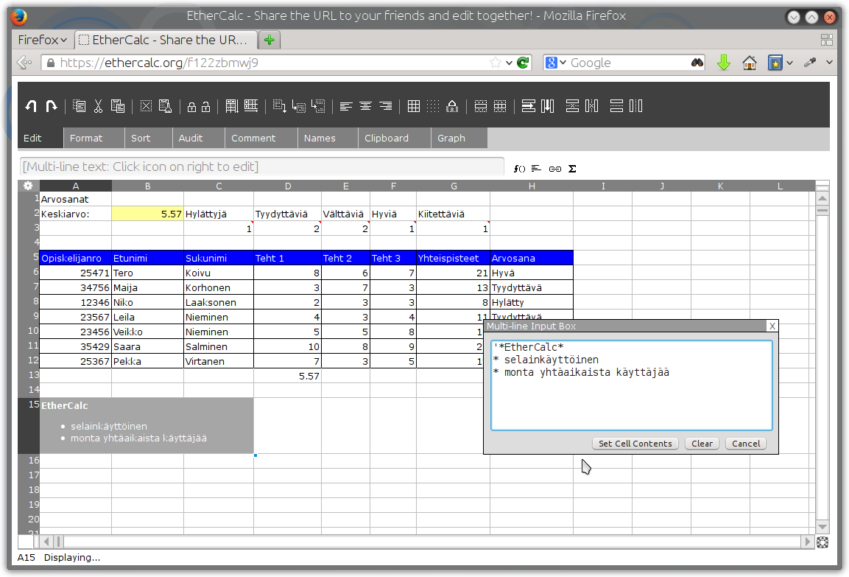Cut selection with the scissors icon

coord(98,106)
